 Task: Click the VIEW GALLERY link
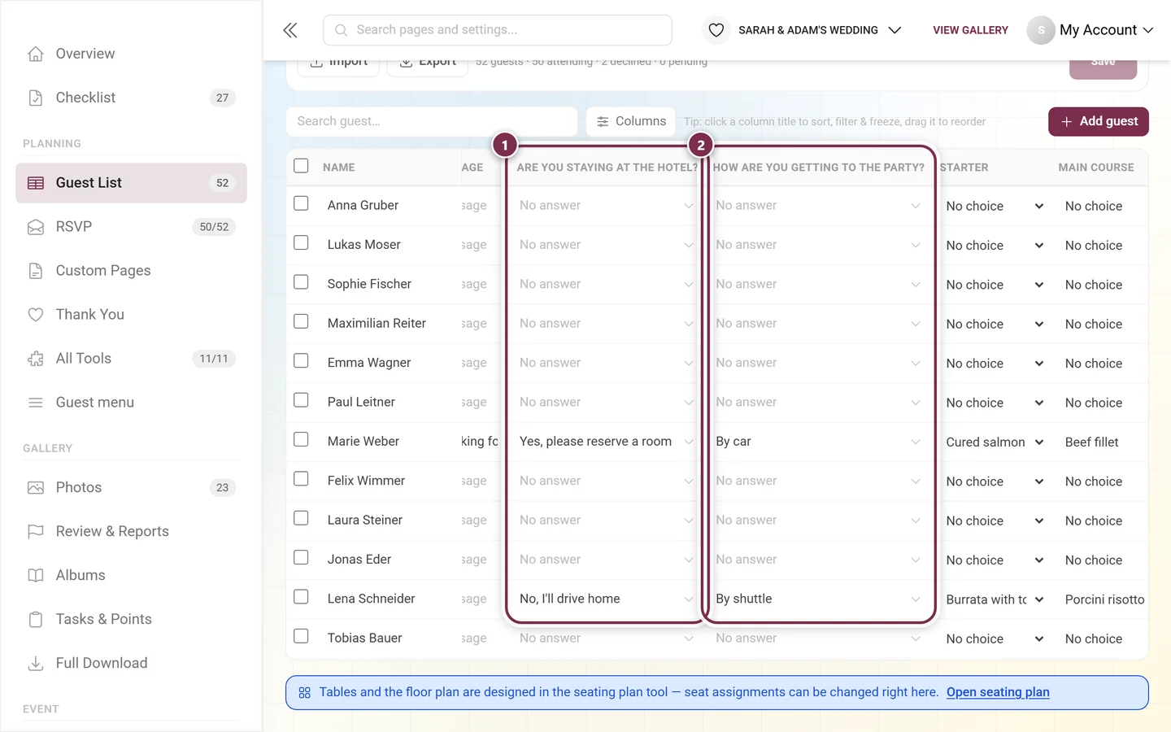[970, 30]
